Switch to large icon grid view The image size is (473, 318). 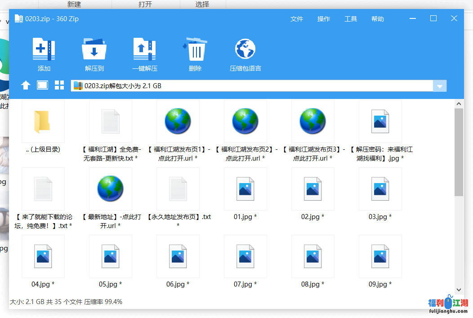[59, 85]
